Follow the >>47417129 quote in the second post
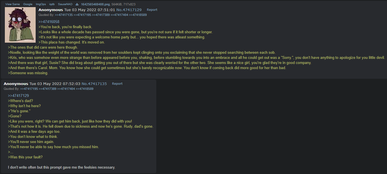The width and height of the screenshot is (387, 174). (x=18, y=96)
